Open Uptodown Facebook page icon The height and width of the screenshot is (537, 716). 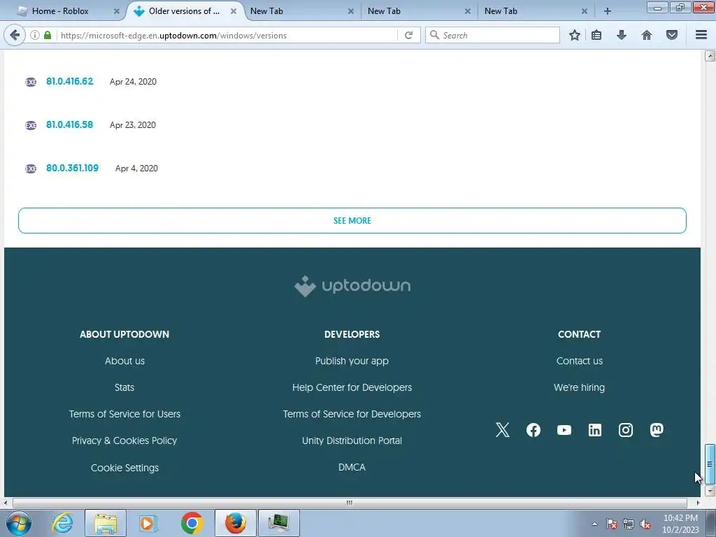point(534,430)
